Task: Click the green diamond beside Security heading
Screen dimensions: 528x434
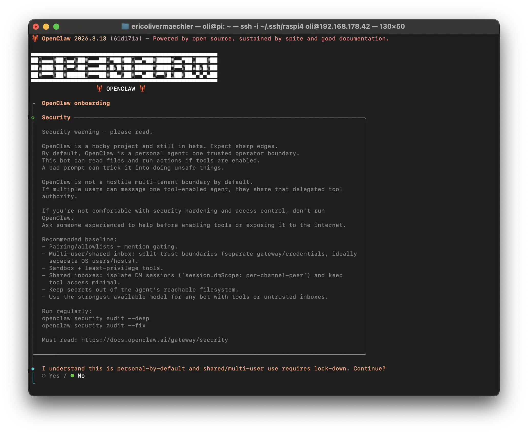Action: [x=33, y=118]
